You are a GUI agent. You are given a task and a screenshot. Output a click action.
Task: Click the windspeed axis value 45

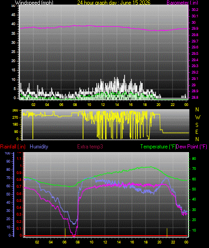13,15
